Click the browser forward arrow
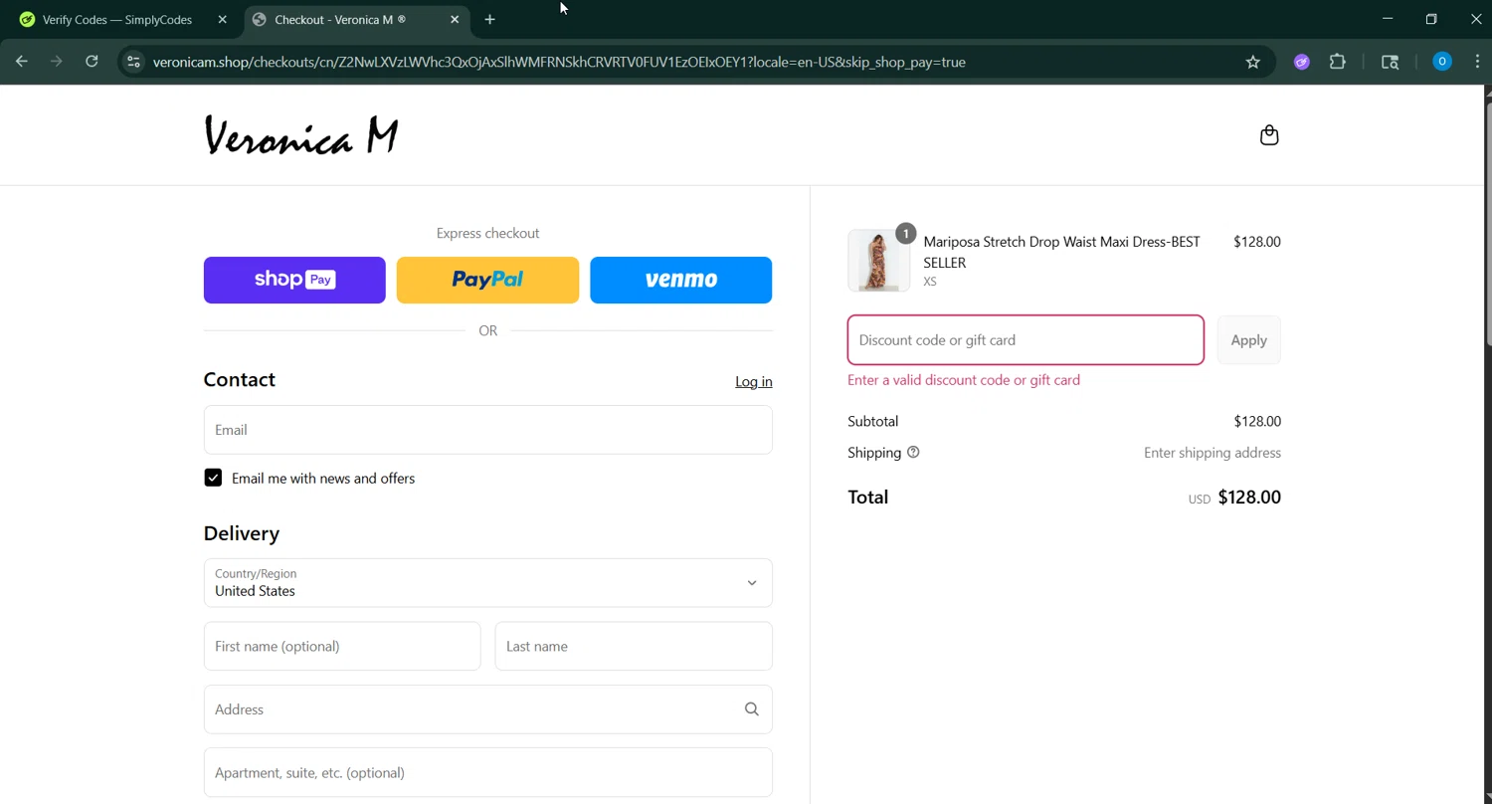The height and width of the screenshot is (804, 1492). [x=57, y=62]
